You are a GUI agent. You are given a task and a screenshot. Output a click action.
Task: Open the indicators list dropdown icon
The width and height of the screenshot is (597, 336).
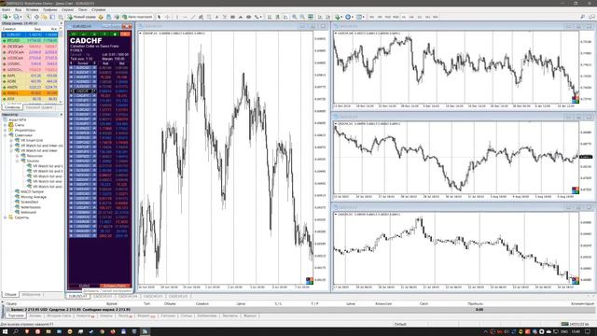(x=339, y=17)
